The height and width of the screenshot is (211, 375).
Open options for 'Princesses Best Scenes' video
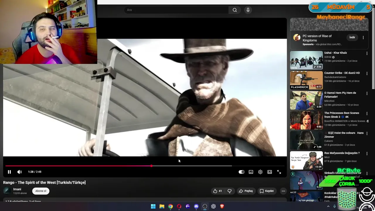367,113
